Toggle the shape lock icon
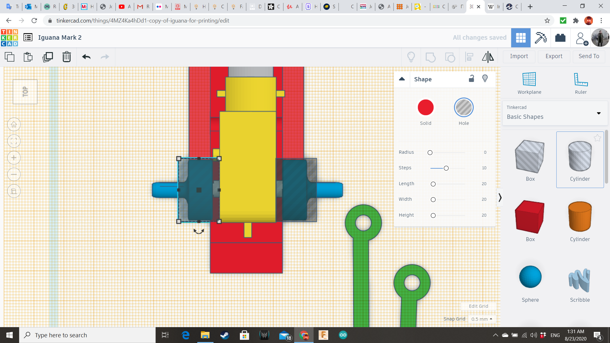Image resolution: width=610 pixels, height=343 pixels. coord(471,79)
